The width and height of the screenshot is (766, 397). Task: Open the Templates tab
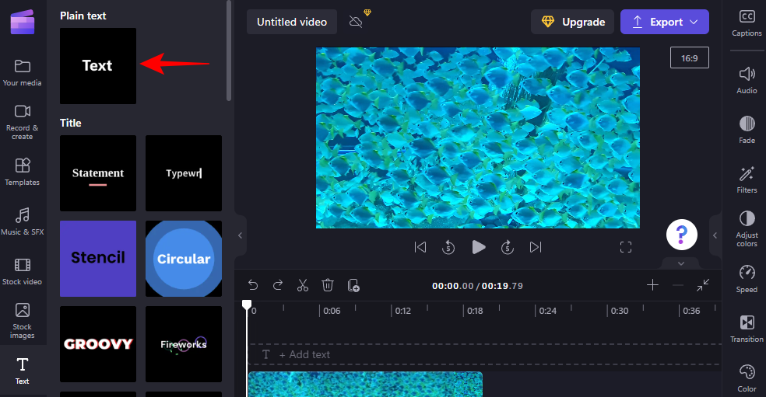(23, 172)
